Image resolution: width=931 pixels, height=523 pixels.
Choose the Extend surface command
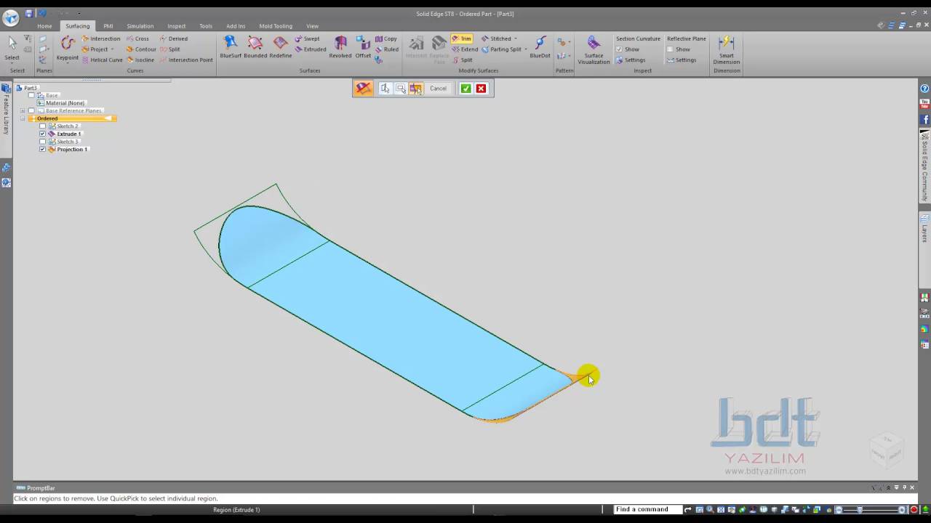tap(465, 49)
